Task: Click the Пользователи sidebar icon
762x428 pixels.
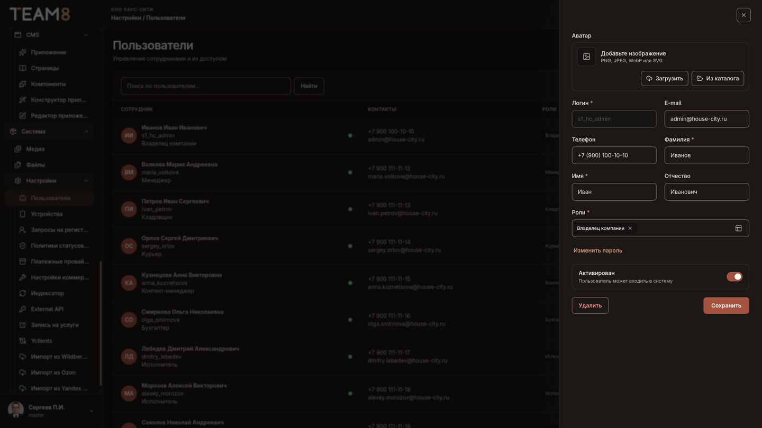Action: point(22,198)
